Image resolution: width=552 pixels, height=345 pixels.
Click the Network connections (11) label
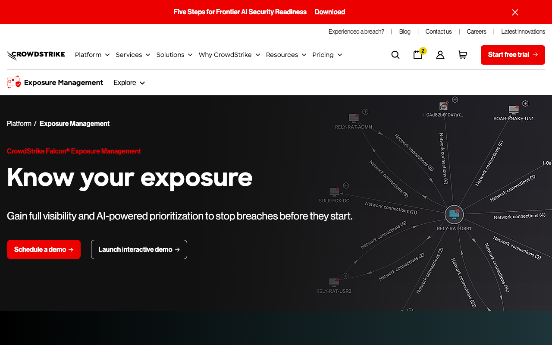coord(391,208)
